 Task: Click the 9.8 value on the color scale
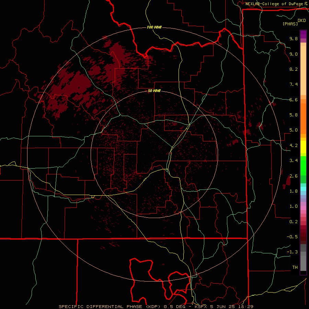click(x=294, y=39)
